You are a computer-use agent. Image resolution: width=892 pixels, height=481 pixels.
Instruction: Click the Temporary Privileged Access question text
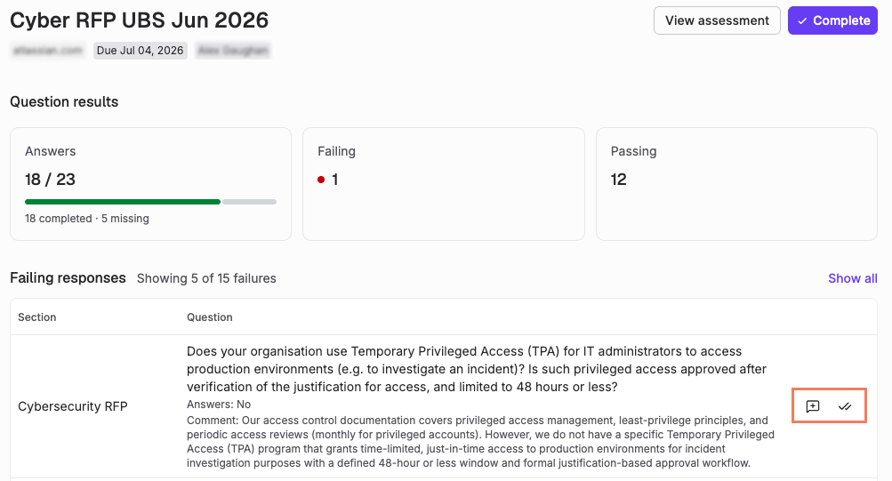(477, 369)
